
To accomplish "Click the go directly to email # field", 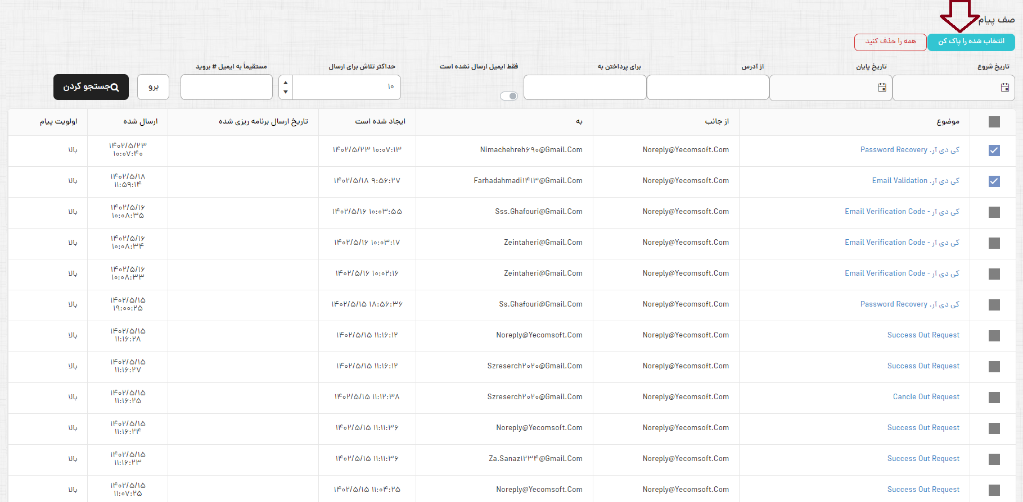I will (x=226, y=87).
